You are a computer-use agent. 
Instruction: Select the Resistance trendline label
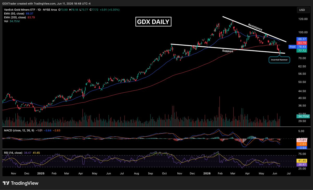pos(255,28)
